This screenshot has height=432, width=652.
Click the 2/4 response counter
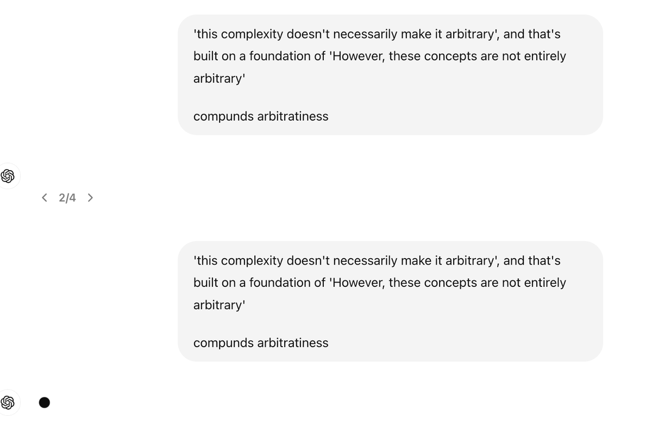67,198
